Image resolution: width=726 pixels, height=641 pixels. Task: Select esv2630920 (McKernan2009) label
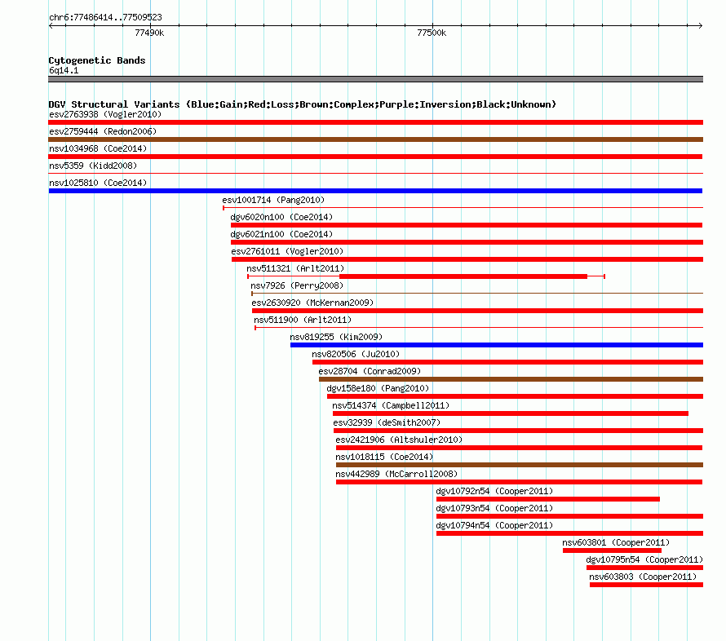312,303
